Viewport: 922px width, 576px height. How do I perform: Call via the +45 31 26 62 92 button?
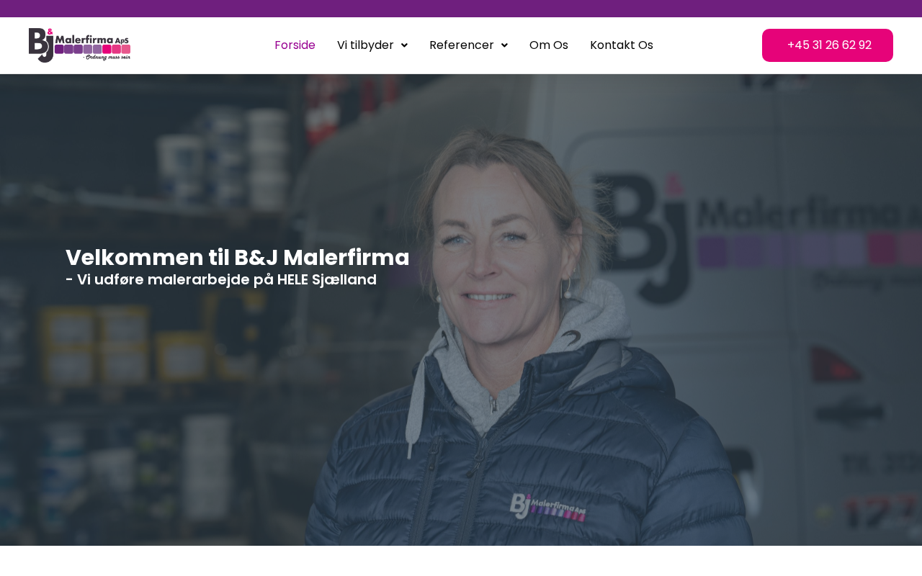tap(828, 45)
